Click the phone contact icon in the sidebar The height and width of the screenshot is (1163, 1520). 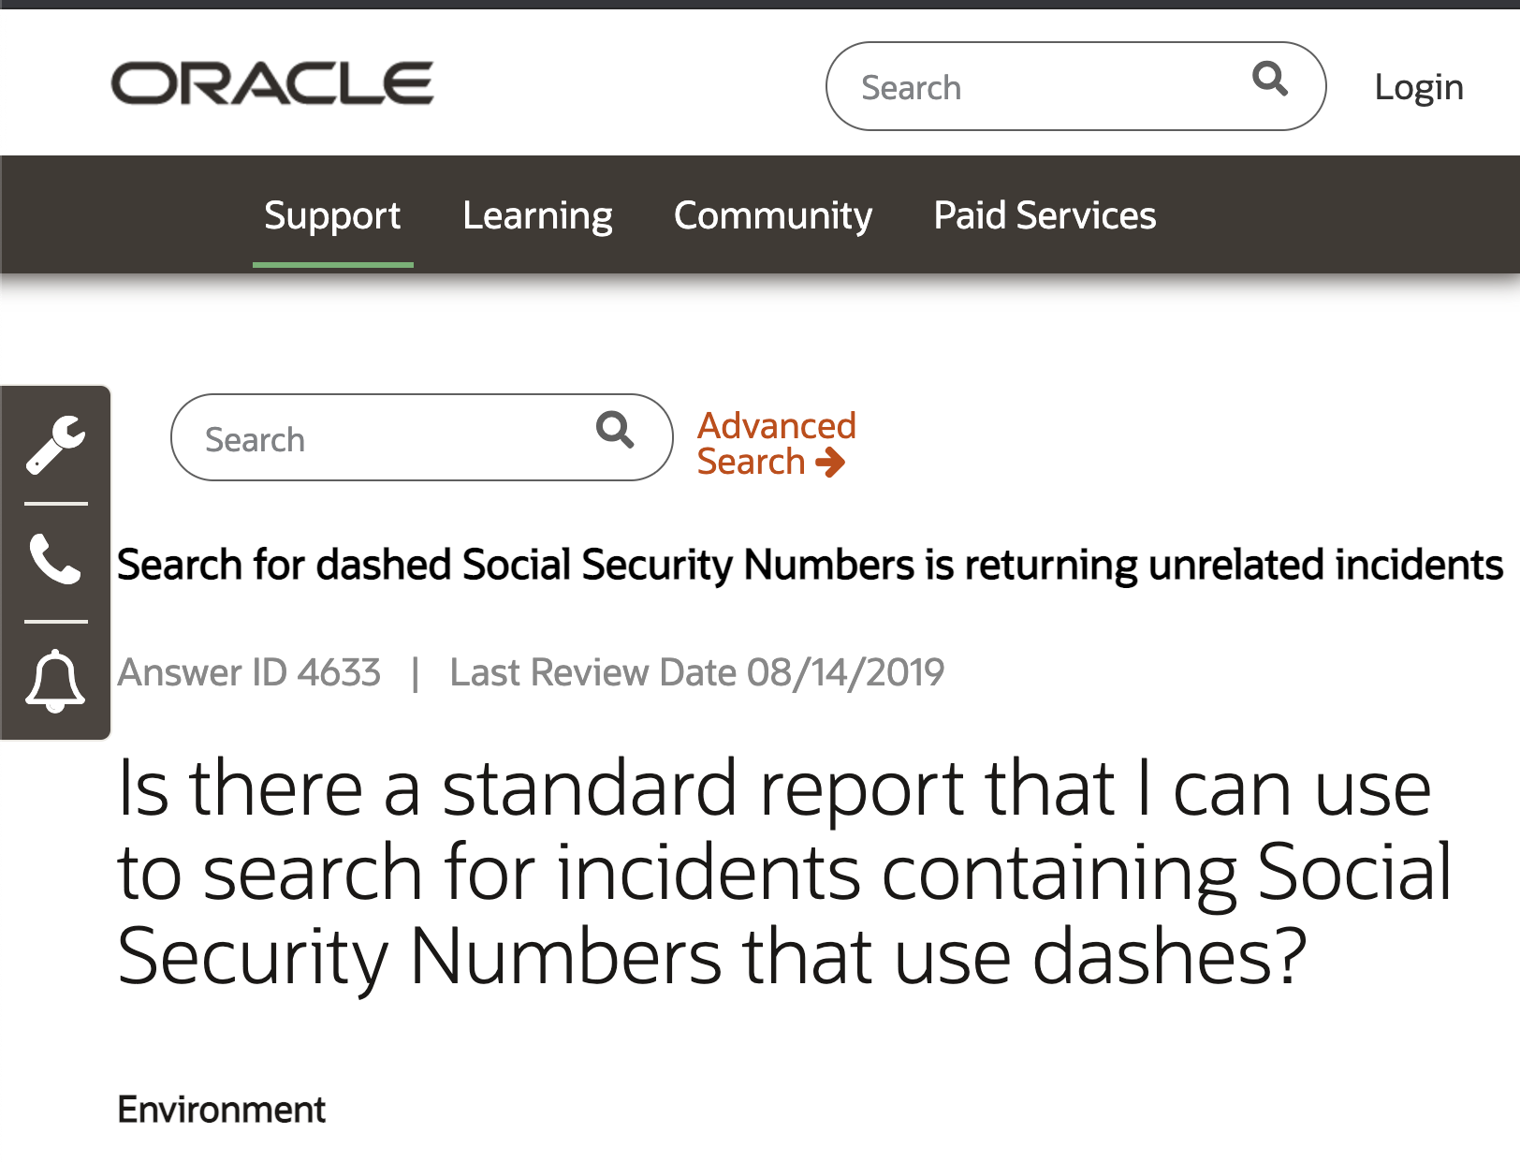click(55, 560)
